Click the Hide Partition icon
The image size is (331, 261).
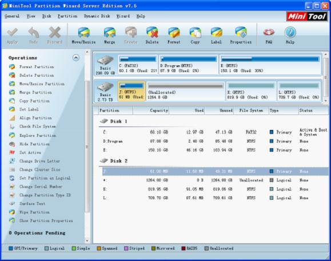coord(12,144)
